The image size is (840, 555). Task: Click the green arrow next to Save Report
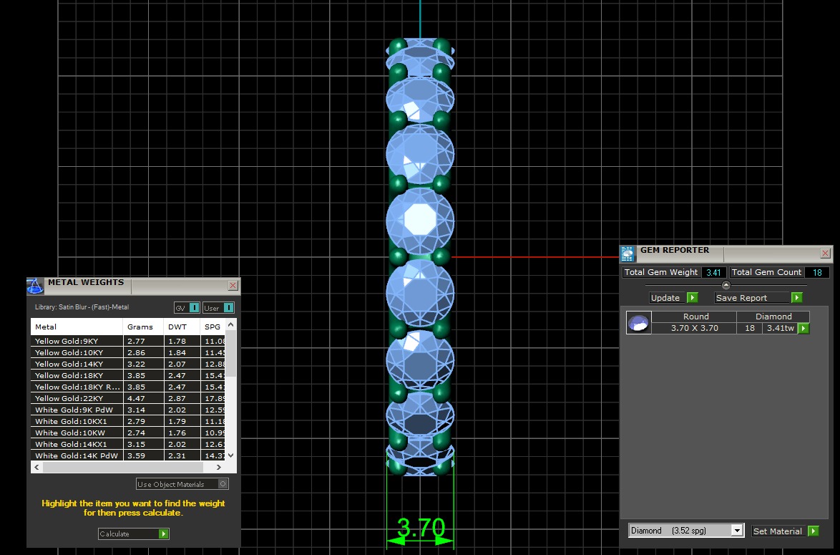pos(796,298)
